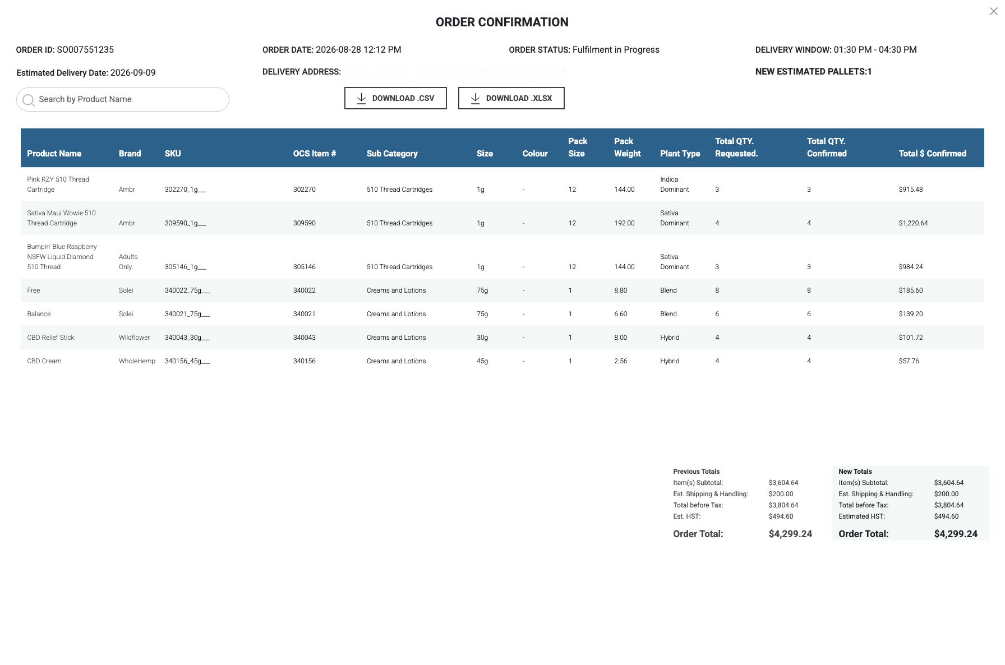Screen dimensions: 1005x665
Task: Click the Total QTY. Confirmed header
Action: (827, 147)
